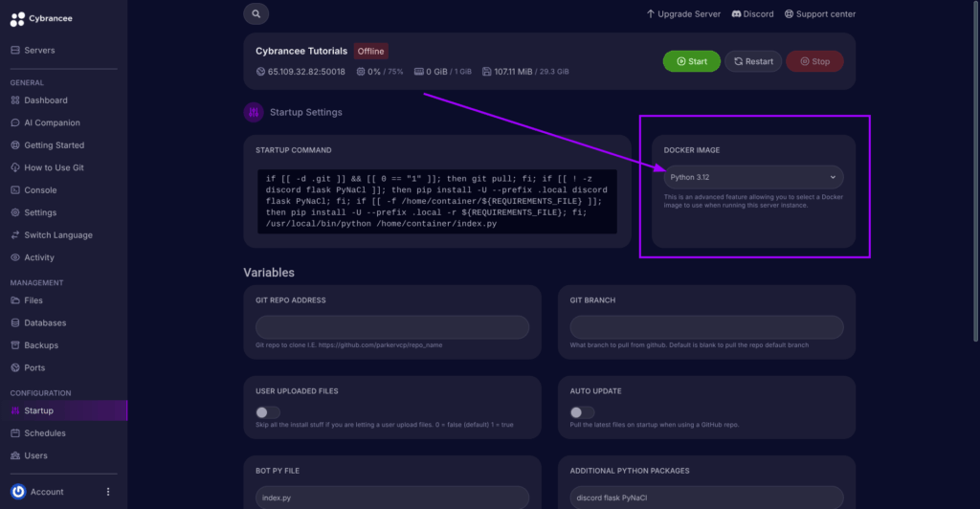980x509 pixels.
Task: Click the Users people icon
Action: coord(15,455)
